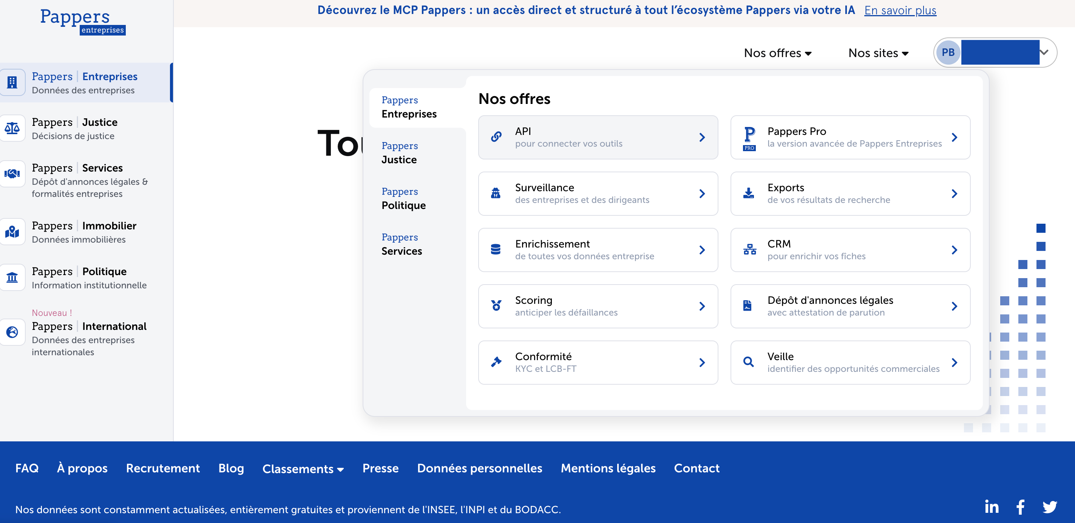Click the Pappers entreprises logo
This screenshot has height=523, width=1075.
point(82,21)
